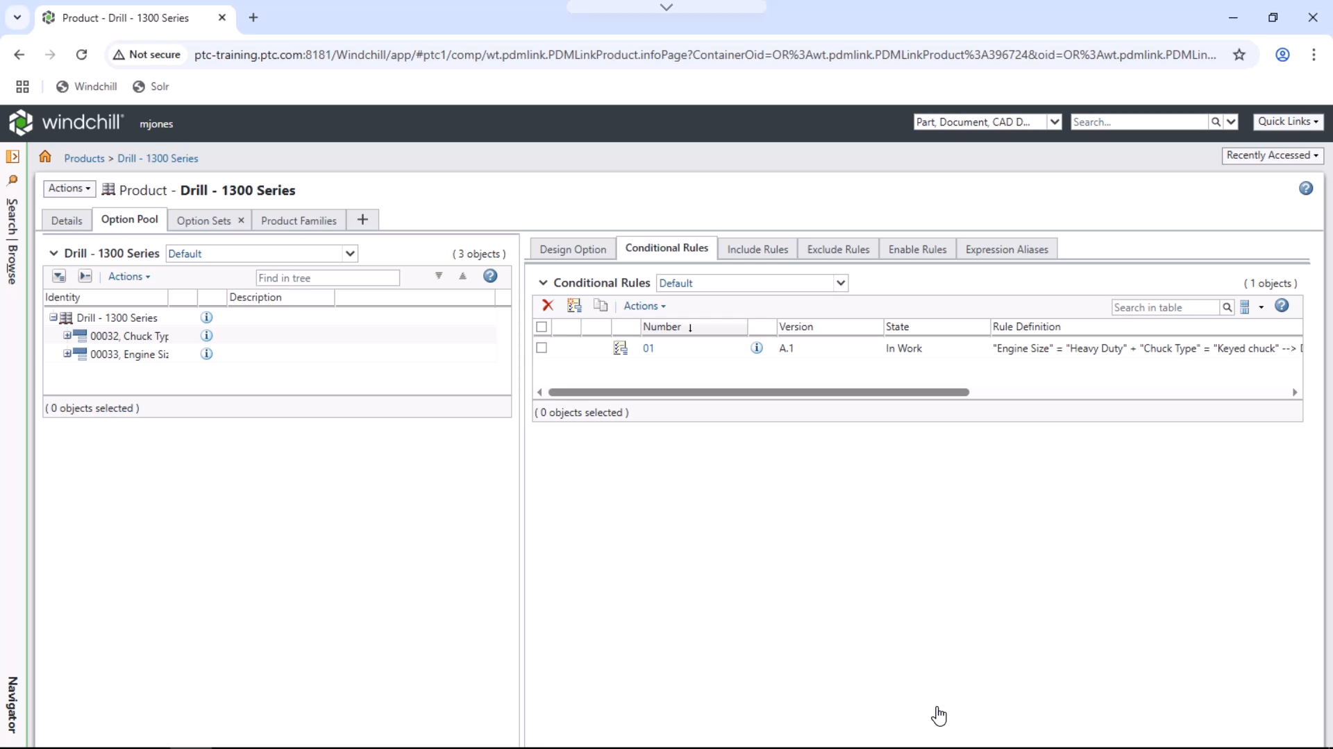Open the Products breadcrumb link

[84, 158]
